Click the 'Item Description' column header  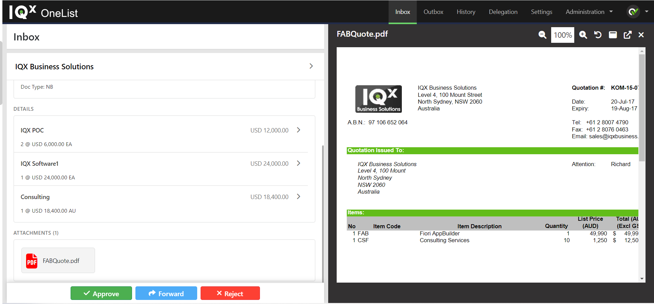[479, 226]
